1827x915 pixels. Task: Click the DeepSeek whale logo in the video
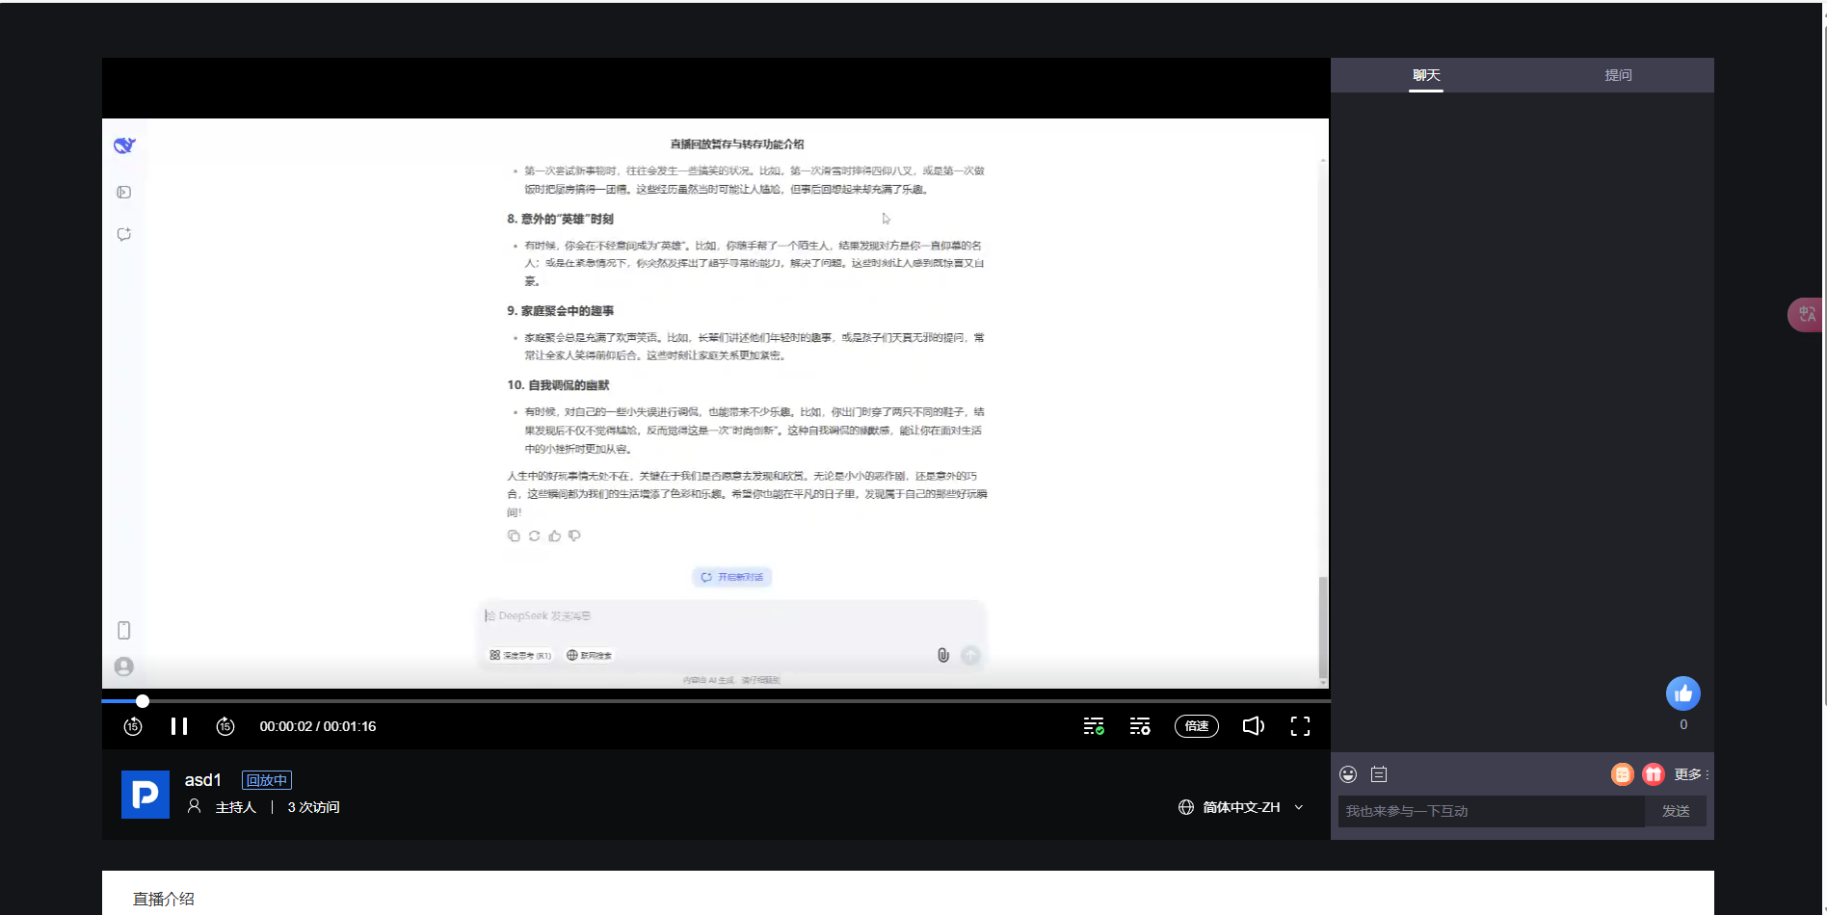click(x=124, y=145)
